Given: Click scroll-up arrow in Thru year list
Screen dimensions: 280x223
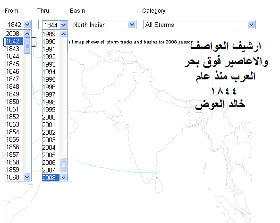Looking at the screenshot, I should coord(63,34).
